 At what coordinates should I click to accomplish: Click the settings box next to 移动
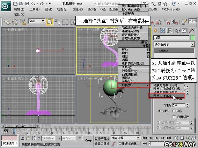click(148, 50)
